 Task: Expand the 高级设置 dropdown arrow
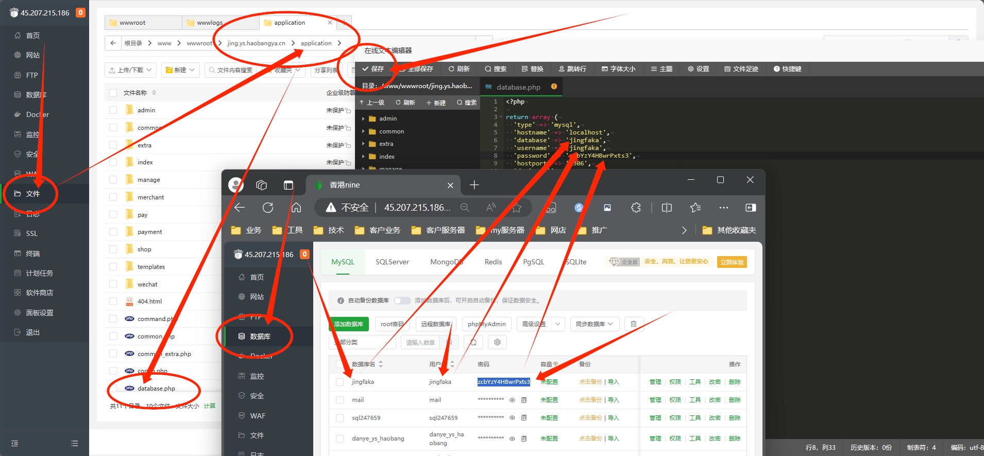(558, 324)
